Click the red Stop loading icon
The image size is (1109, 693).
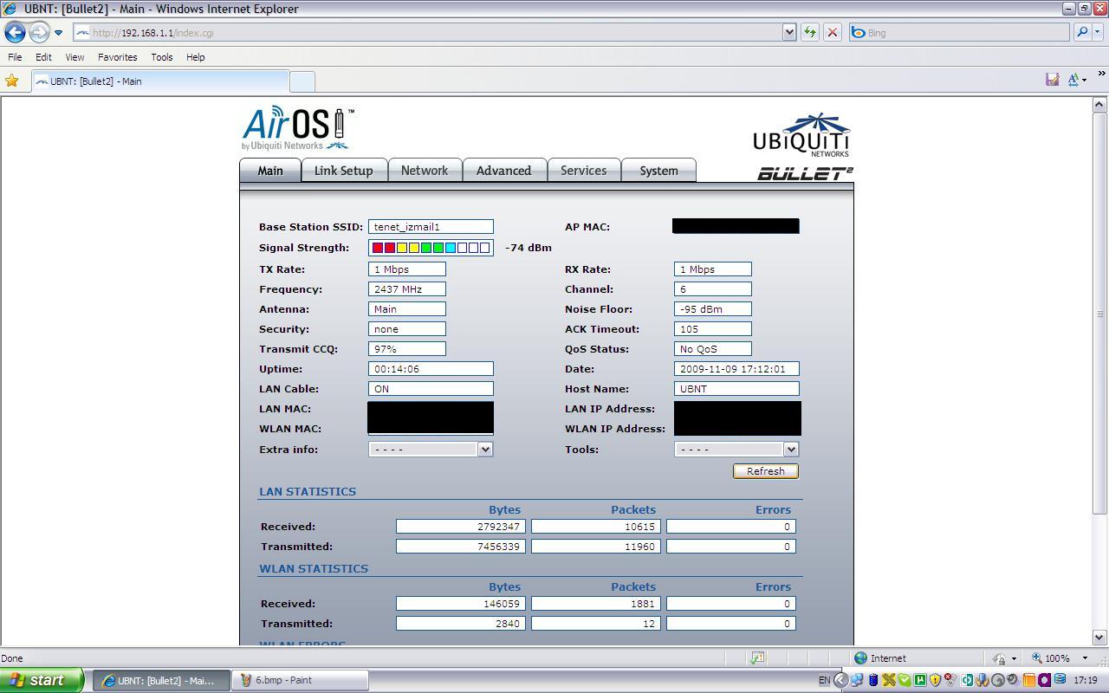coord(833,33)
